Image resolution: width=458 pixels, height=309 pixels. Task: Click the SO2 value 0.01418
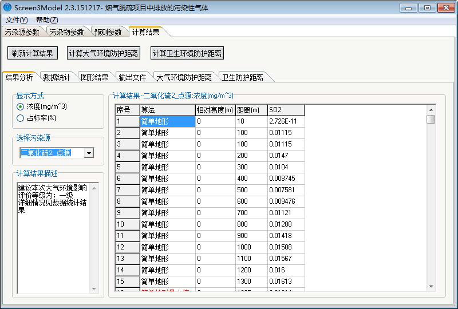[286, 236]
